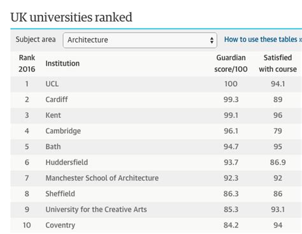
Task: Select University for the Creative Arts row
Action: click(156, 210)
